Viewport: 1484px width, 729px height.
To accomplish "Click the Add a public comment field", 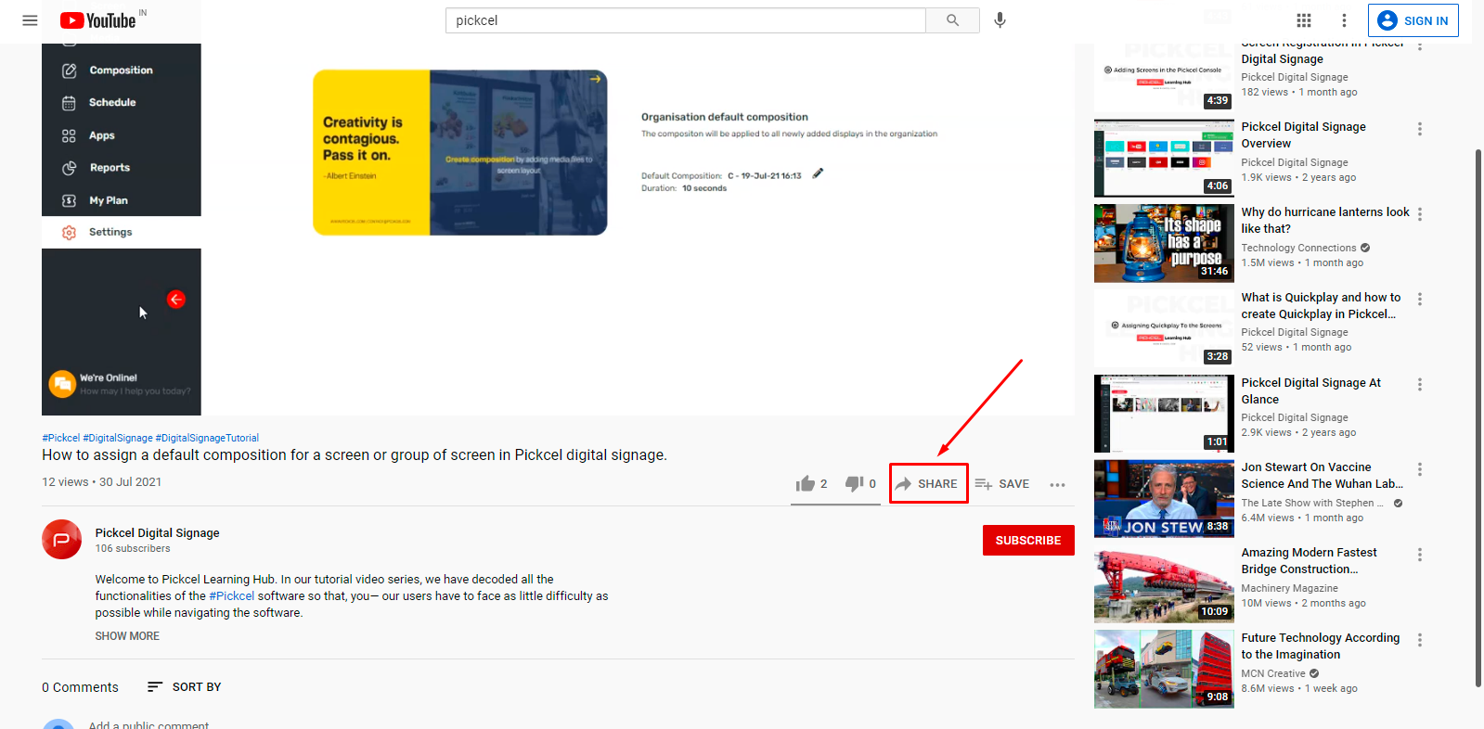I will [x=148, y=725].
